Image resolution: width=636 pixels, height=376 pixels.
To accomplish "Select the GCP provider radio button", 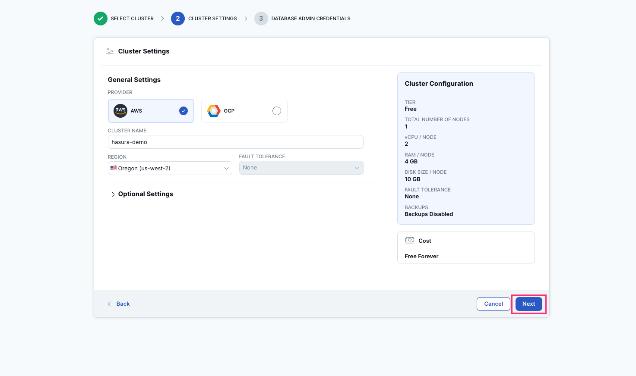I will (276, 111).
